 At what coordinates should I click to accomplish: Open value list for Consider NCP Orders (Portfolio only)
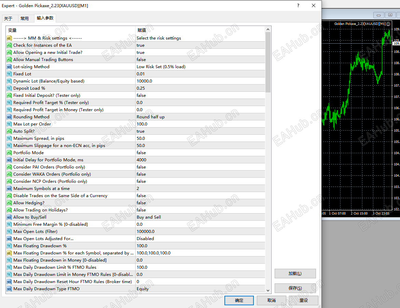pos(200,181)
